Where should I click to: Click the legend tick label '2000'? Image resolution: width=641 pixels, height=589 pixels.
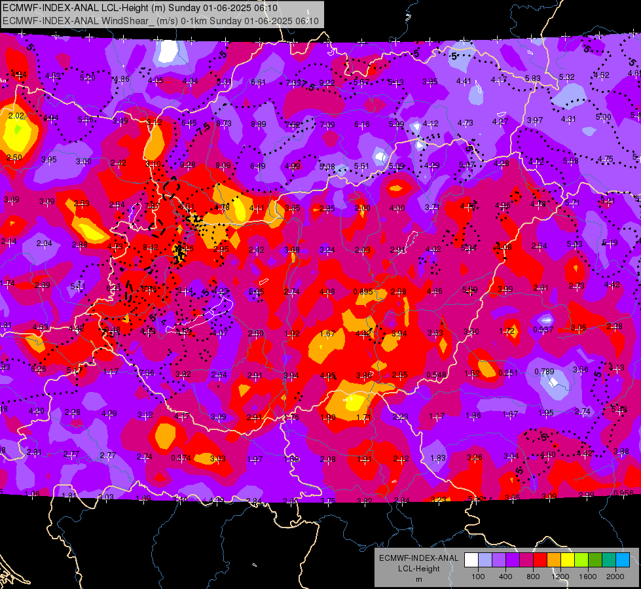pyautogui.click(x=615, y=577)
